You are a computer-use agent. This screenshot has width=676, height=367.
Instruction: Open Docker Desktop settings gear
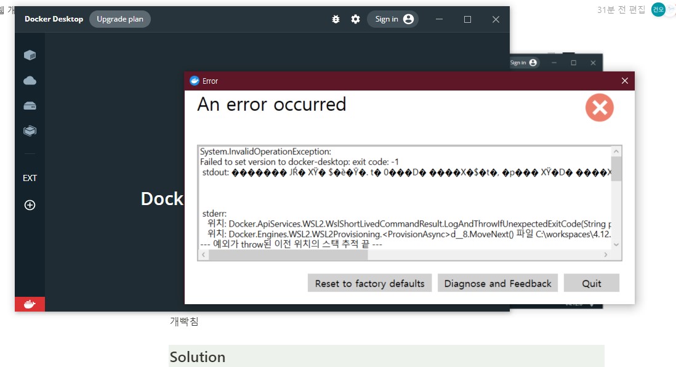[x=355, y=19]
